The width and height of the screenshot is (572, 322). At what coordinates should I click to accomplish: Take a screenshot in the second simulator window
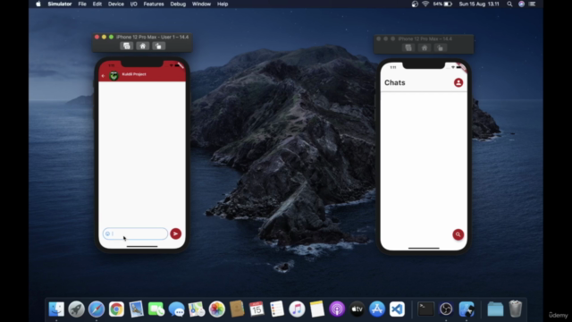click(x=408, y=47)
